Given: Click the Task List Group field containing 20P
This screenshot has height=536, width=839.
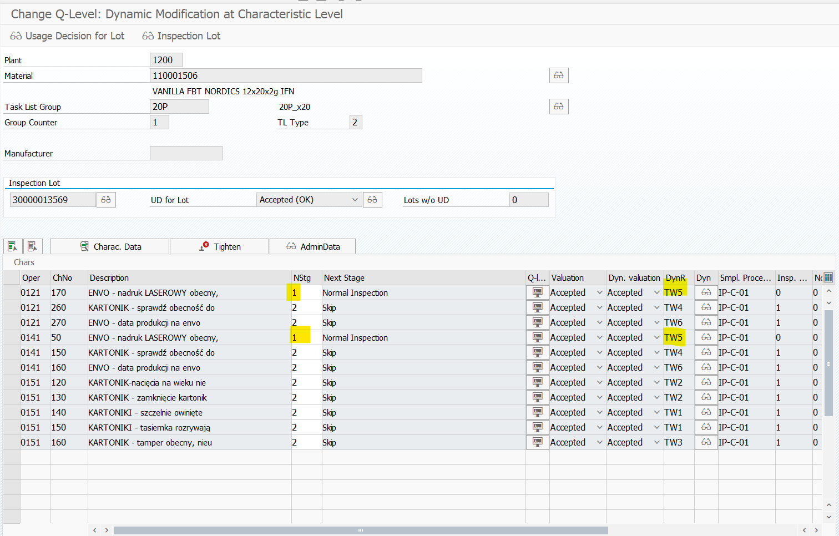Looking at the screenshot, I should (179, 107).
